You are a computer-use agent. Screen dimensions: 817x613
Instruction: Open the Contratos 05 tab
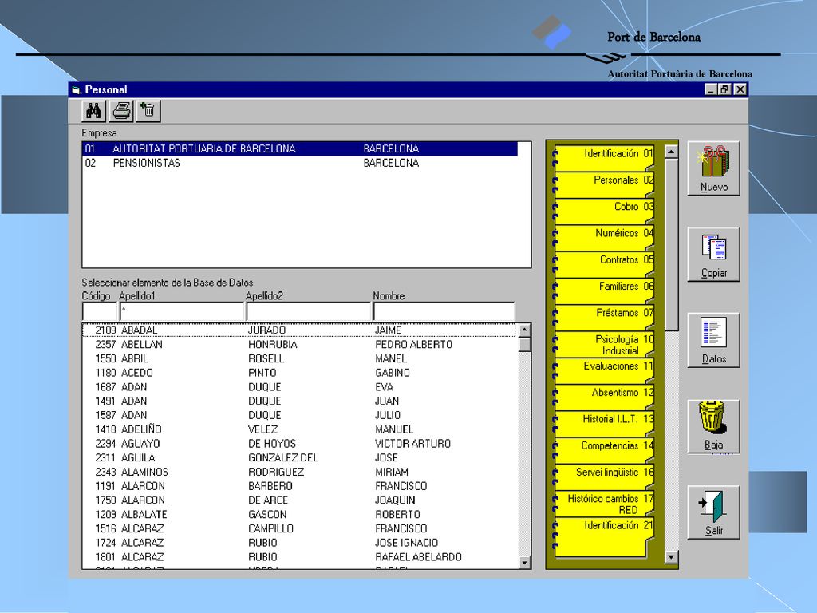(x=605, y=263)
